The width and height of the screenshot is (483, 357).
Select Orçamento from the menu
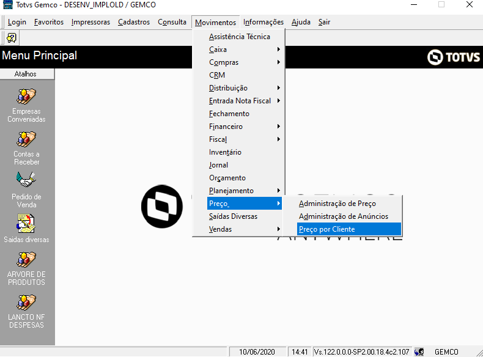pos(245,178)
